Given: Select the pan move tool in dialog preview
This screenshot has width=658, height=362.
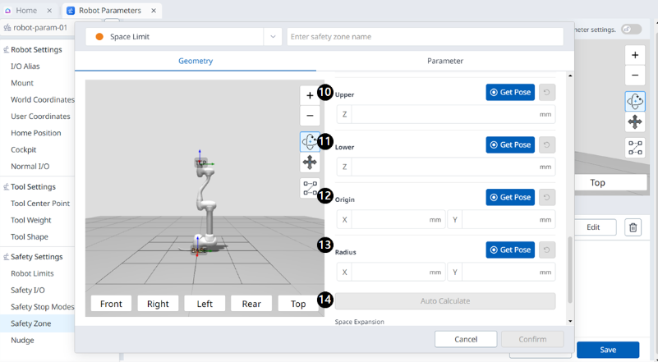Looking at the screenshot, I should click(x=310, y=163).
